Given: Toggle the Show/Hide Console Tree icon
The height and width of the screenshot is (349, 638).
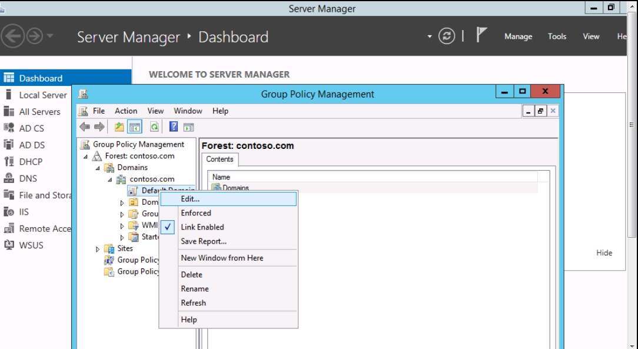Looking at the screenshot, I should pos(135,127).
